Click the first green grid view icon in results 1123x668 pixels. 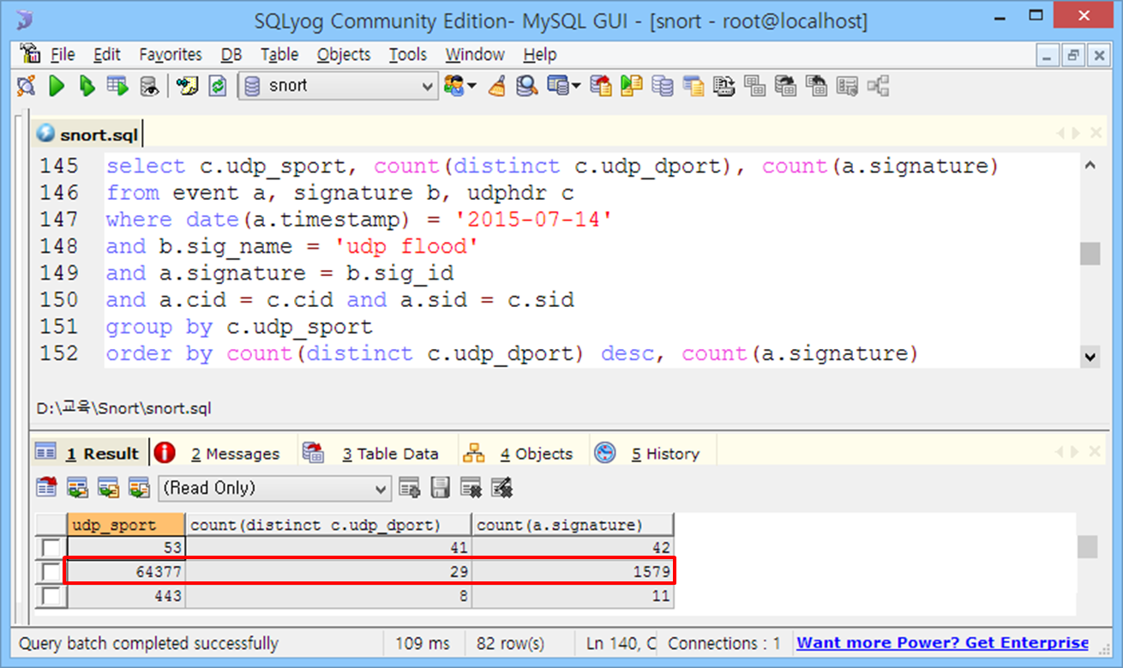coord(77,488)
